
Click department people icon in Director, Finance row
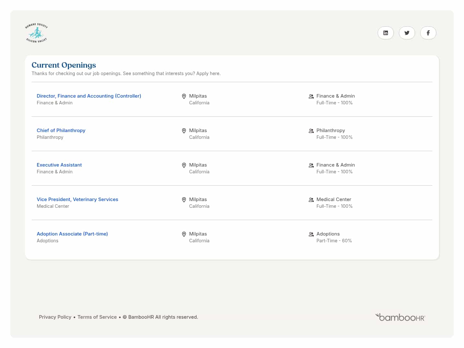pos(311,96)
